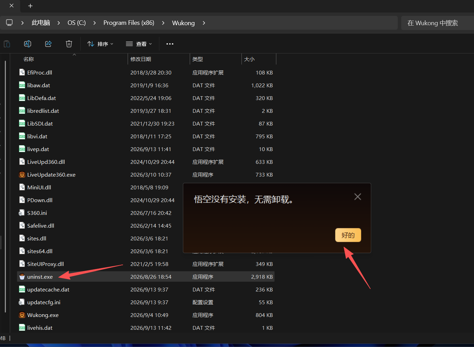Navigate to 此电脑 breadcrumb
Image resolution: width=474 pixels, height=347 pixels.
coord(41,23)
